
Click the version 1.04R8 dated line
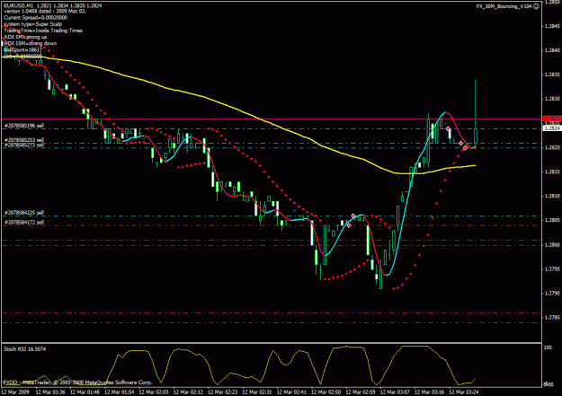(45, 12)
